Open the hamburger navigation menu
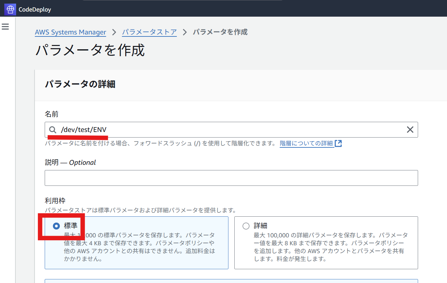 (x=5, y=27)
